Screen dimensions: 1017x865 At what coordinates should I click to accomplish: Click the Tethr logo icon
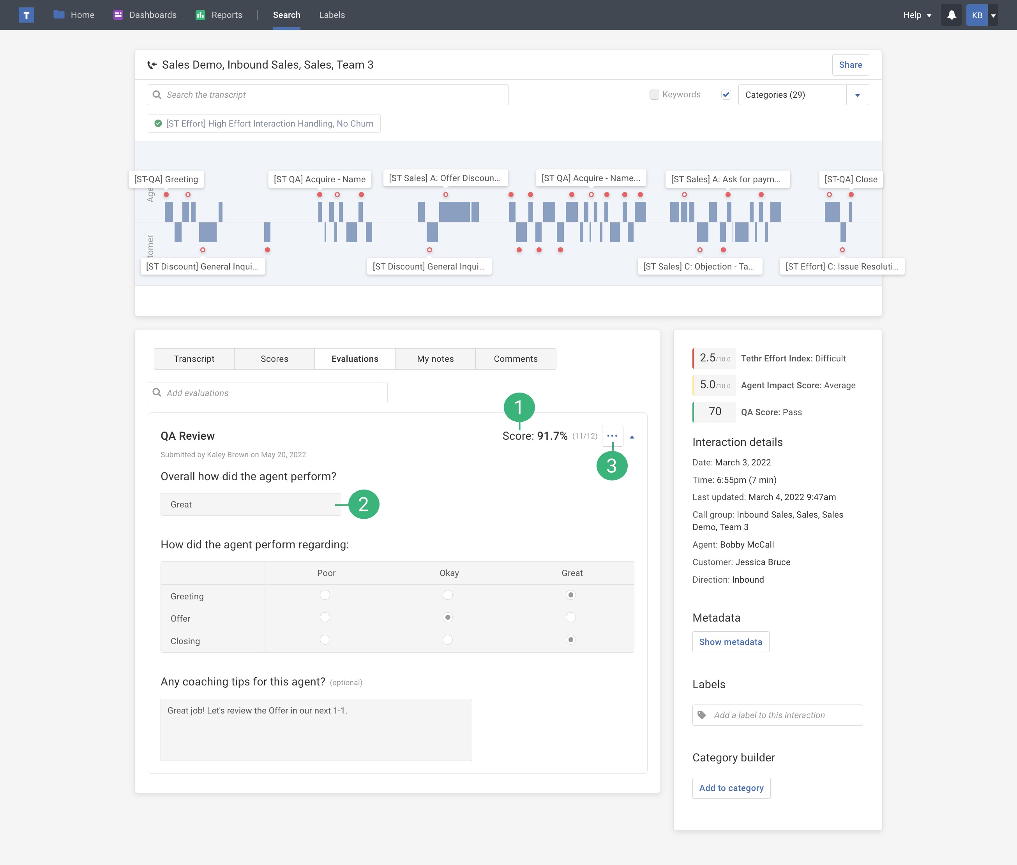pos(26,15)
